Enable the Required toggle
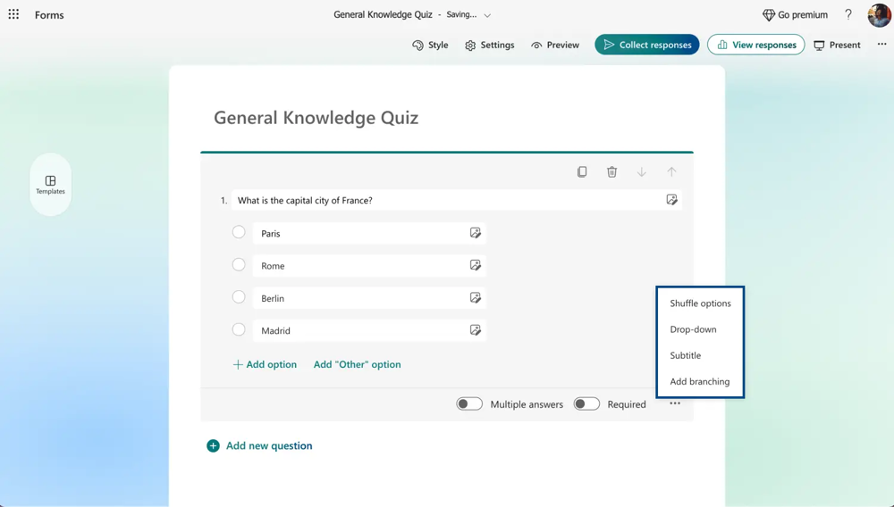 (x=586, y=404)
